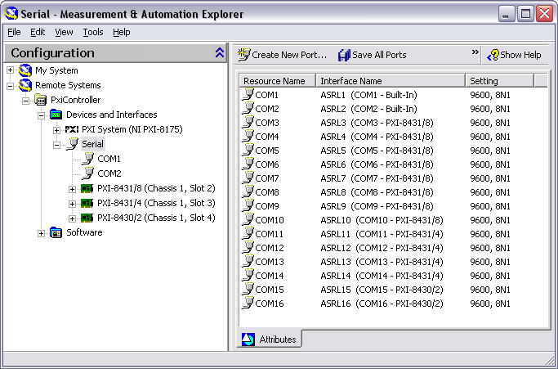Collapse the Remote Systems node
This screenshot has width=558, height=369.
coord(11,86)
